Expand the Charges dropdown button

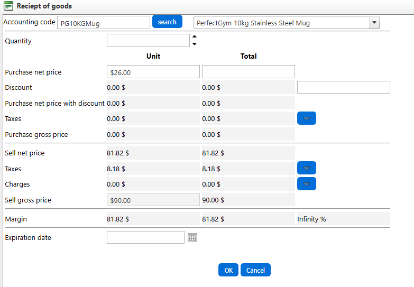(306, 184)
